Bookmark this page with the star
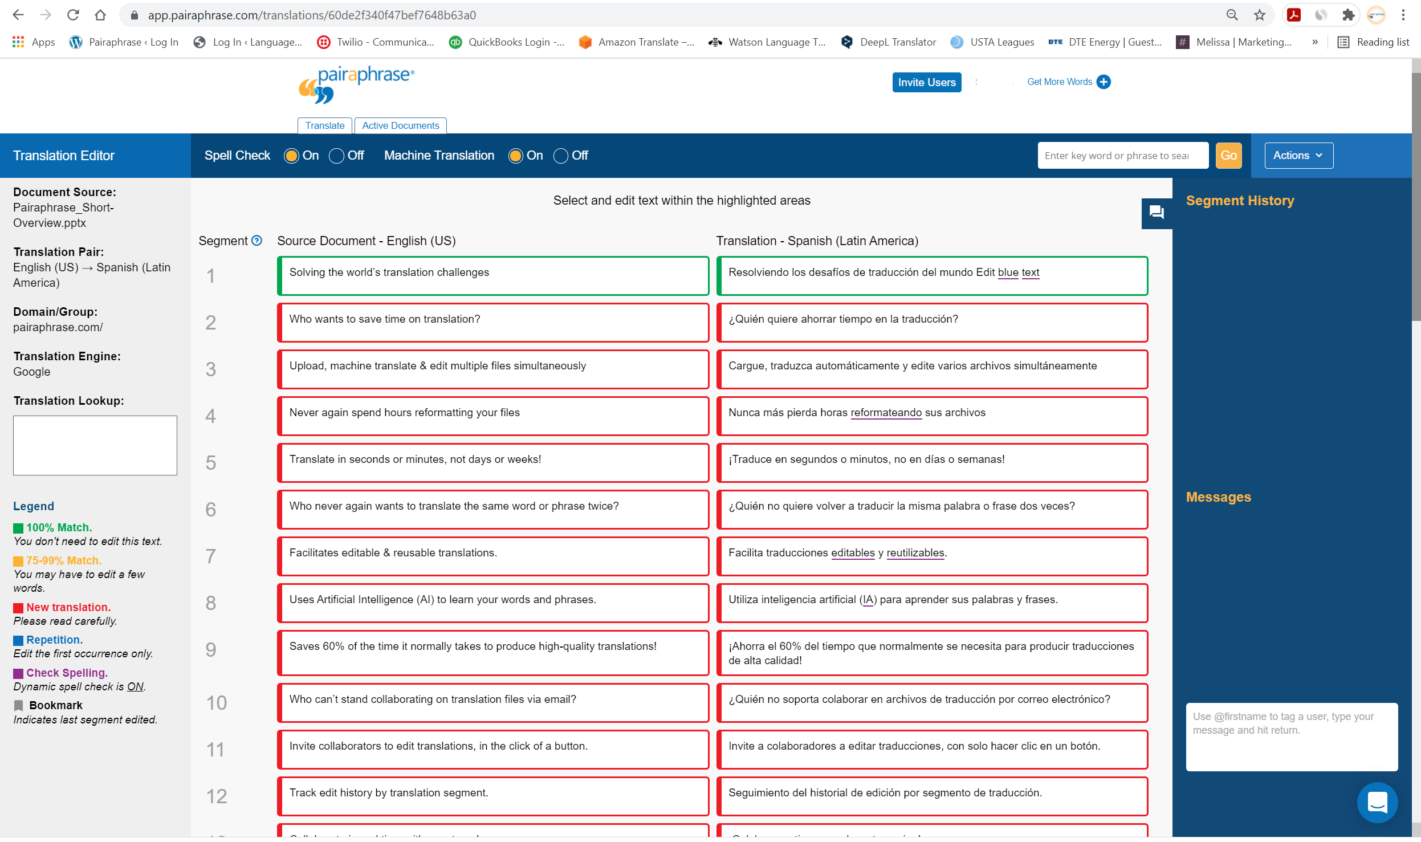Screen dimensions: 1421x842 [1259, 15]
